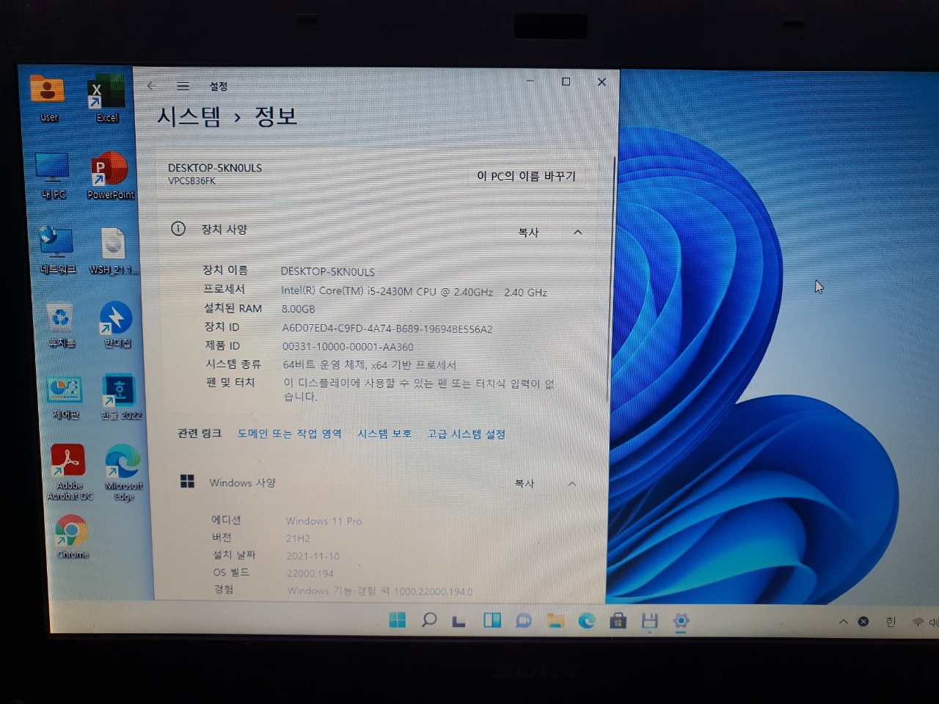939x704 pixels.
Task: Copy device specs with 복사 button
Action: [x=528, y=232]
